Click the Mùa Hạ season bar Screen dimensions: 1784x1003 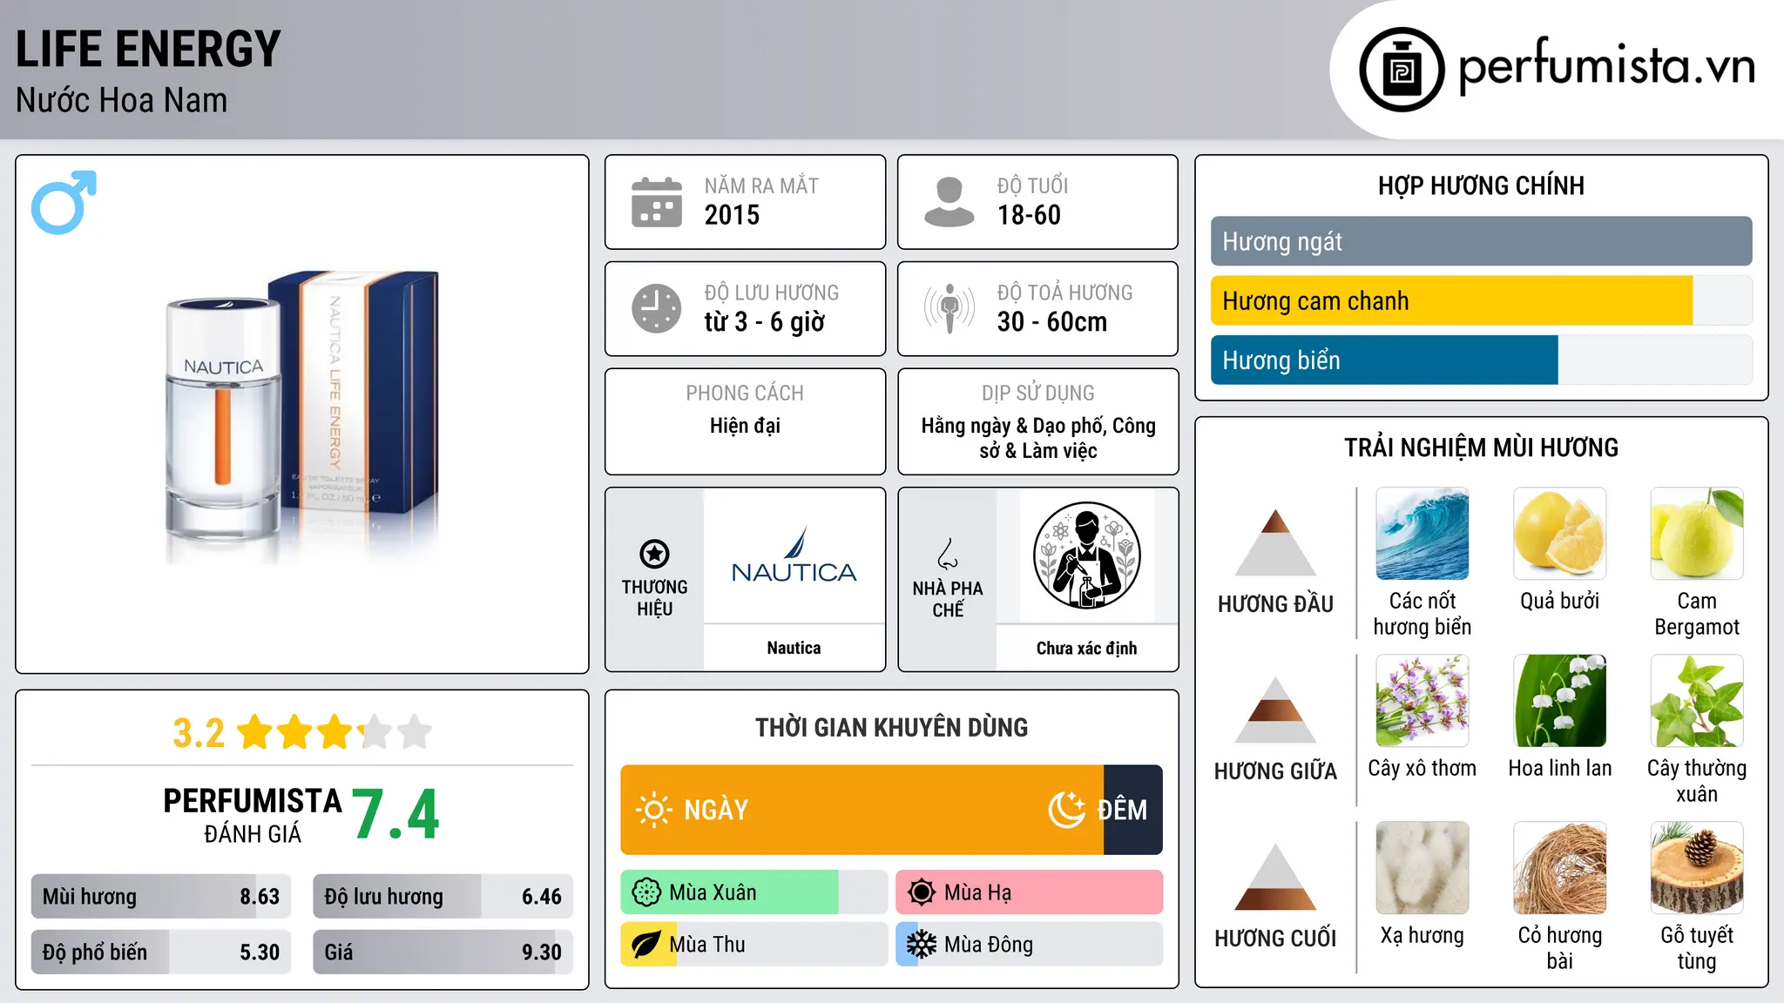tap(1029, 892)
